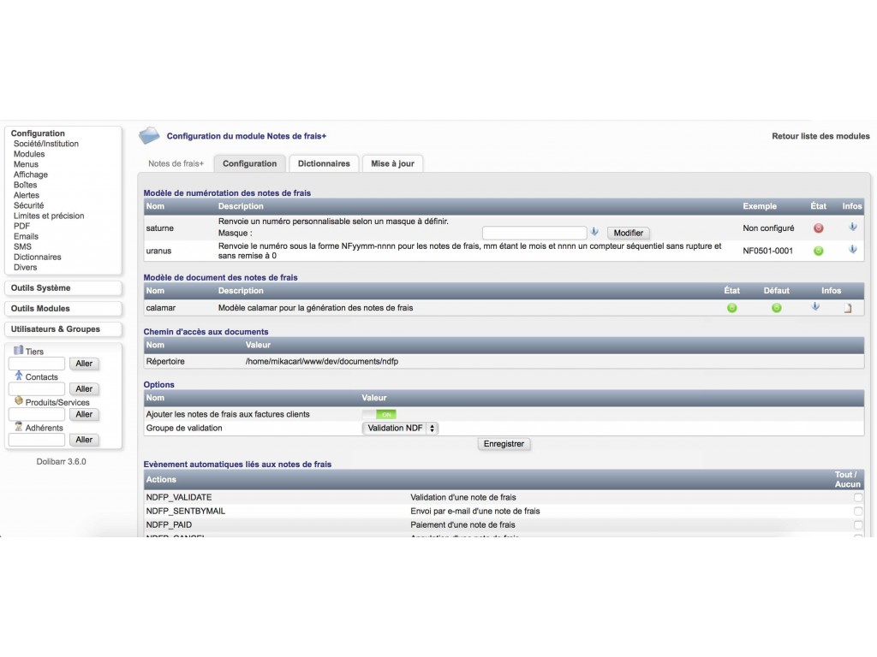Open Alertes in sidebar
877x657 pixels.
pos(27,195)
